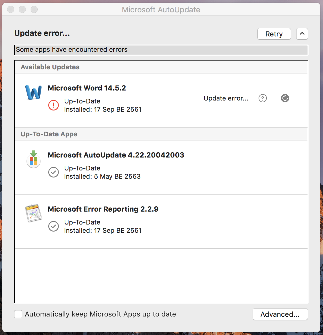Click the Microsoft AutoUpdate window title
The image size is (323, 335).
point(161,10)
